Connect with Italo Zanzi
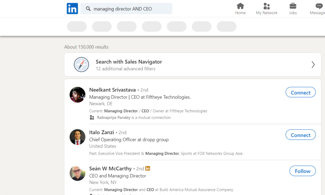Screen dimensions: 325x195 [x=301, y=135]
